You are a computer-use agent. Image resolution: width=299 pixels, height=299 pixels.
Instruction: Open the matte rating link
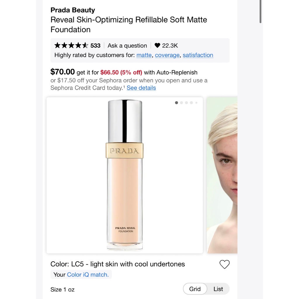point(144,55)
